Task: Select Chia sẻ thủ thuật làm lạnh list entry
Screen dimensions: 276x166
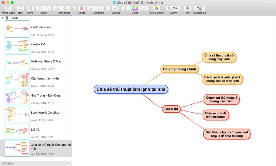Action: pos(36,148)
